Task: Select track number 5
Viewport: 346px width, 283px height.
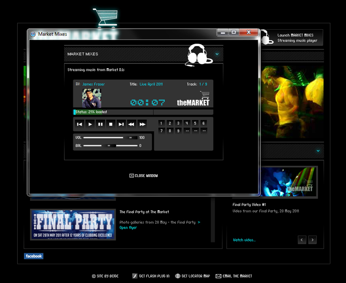Action: click(x=195, y=123)
